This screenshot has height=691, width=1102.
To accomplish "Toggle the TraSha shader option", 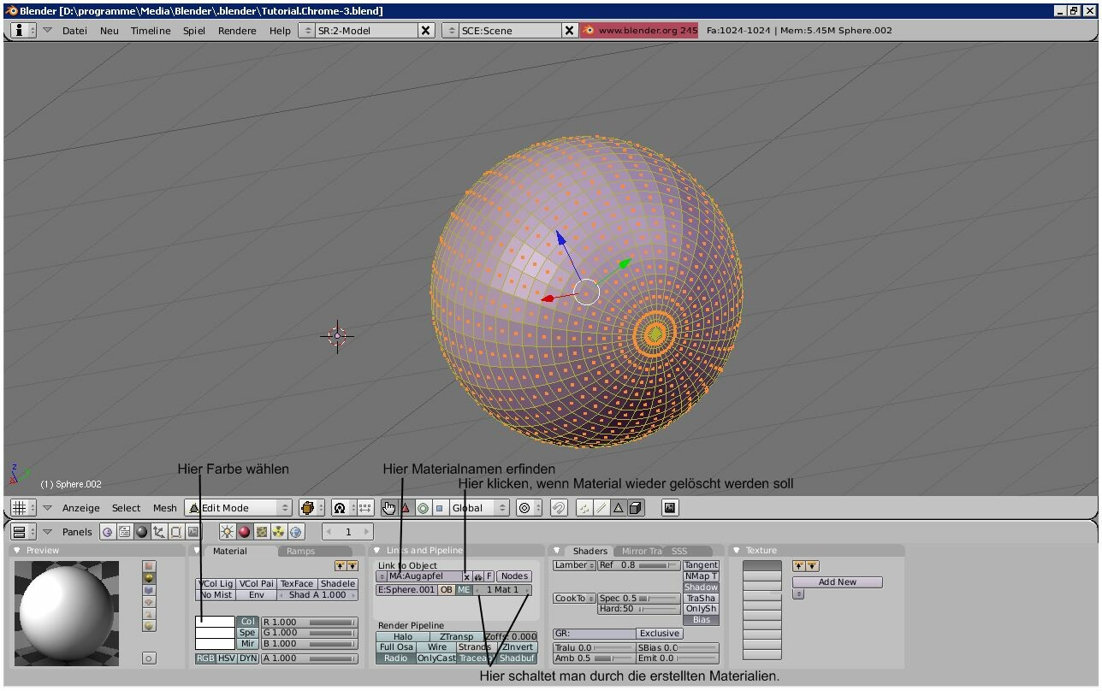I will [701, 599].
